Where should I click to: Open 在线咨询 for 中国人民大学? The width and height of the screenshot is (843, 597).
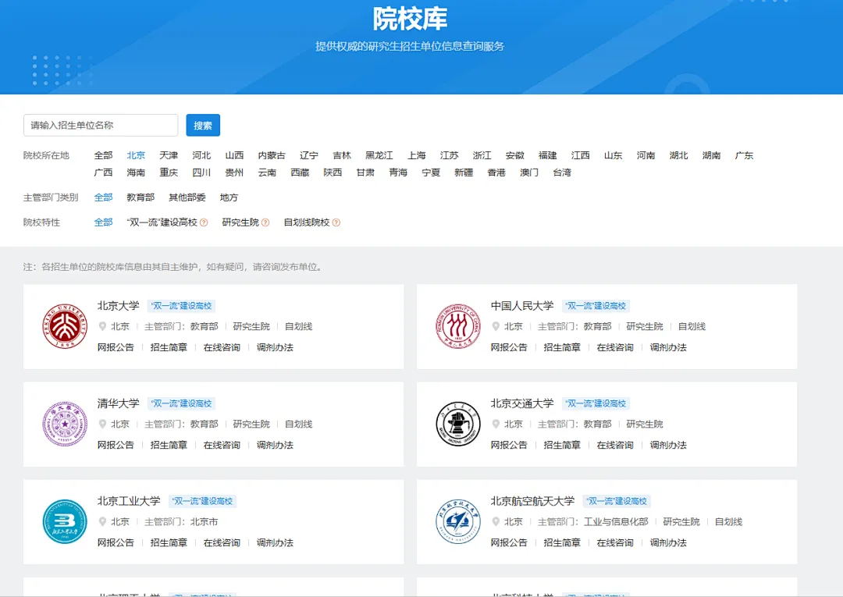coord(615,347)
